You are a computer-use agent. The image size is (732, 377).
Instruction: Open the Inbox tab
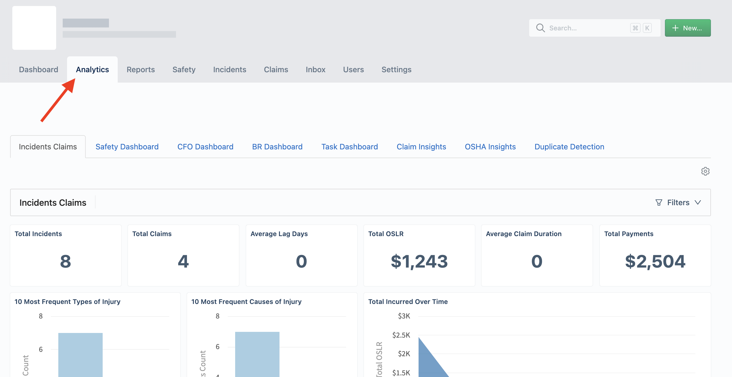315,69
